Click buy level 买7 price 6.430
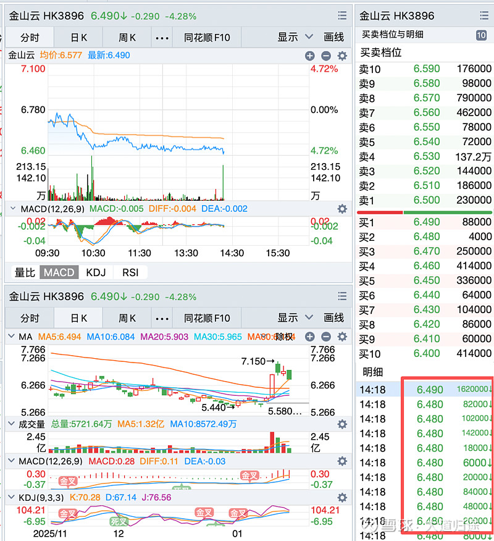Screen dimensions: 494x541 click(427, 309)
